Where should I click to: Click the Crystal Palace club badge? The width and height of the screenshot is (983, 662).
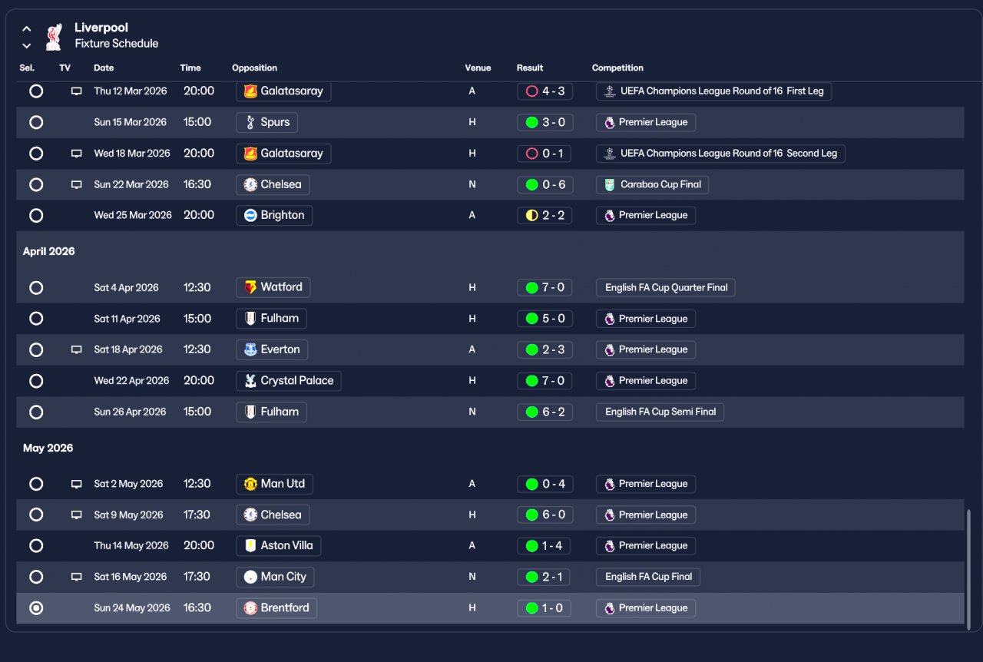[x=250, y=381]
